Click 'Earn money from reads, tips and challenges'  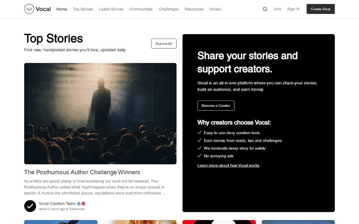coord(243,141)
